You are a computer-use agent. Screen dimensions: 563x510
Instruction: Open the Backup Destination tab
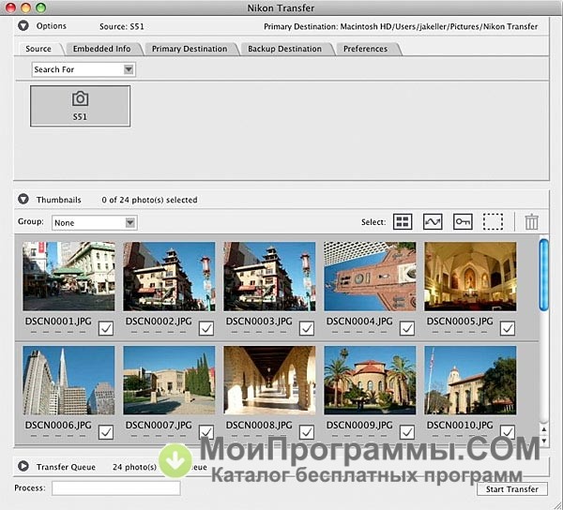(284, 49)
